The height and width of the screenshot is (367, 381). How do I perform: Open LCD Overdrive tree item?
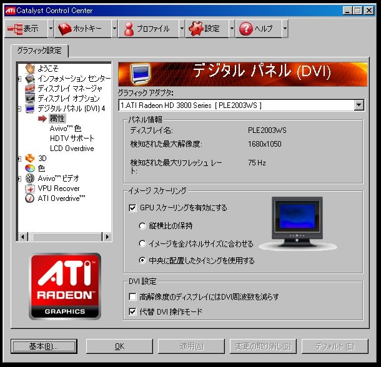tap(72, 149)
